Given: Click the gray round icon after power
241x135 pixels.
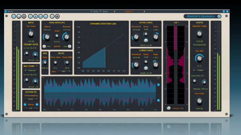Looking at the screenshot, I should [x=19, y=16].
